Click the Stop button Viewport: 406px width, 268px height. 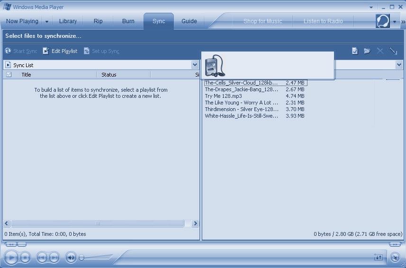[x=25, y=258]
